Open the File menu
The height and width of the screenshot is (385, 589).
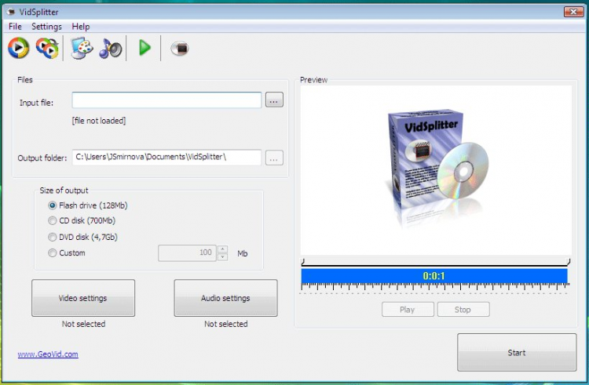pyautogui.click(x=15, y=27)
